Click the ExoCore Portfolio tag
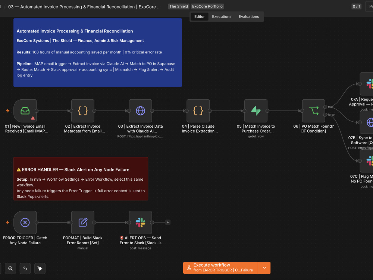Image resolution: width=373 pixels, height=280 pixels. tap(207, 6)
